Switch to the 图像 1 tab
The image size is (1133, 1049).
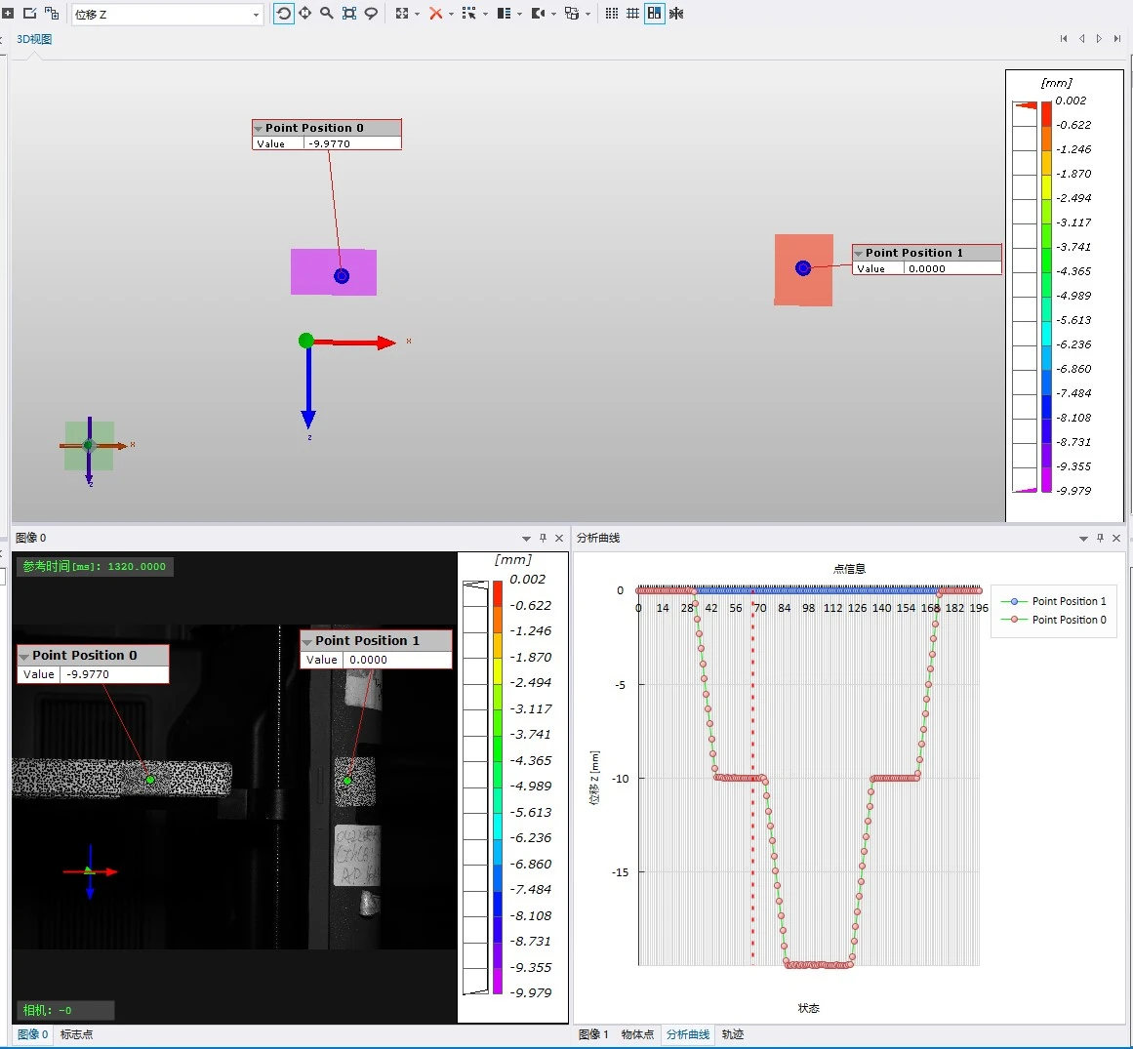click(x=593, y=1034)
